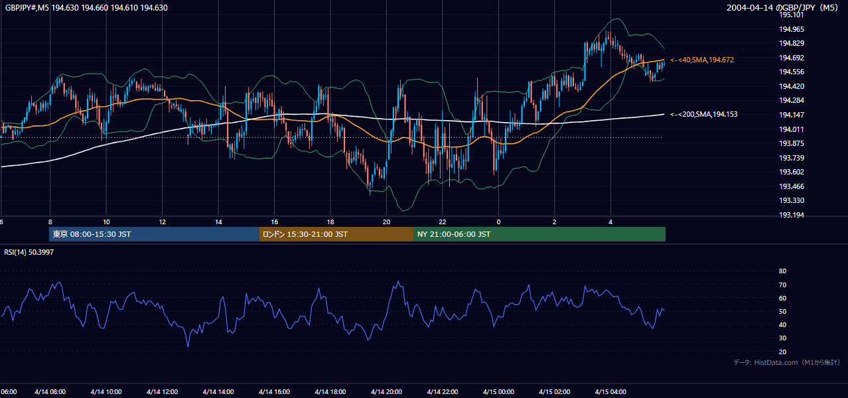The width and height of the screenshot is (848, 398).
Task: Click price level 194.829 on the axis
Action: coord(791,43)
